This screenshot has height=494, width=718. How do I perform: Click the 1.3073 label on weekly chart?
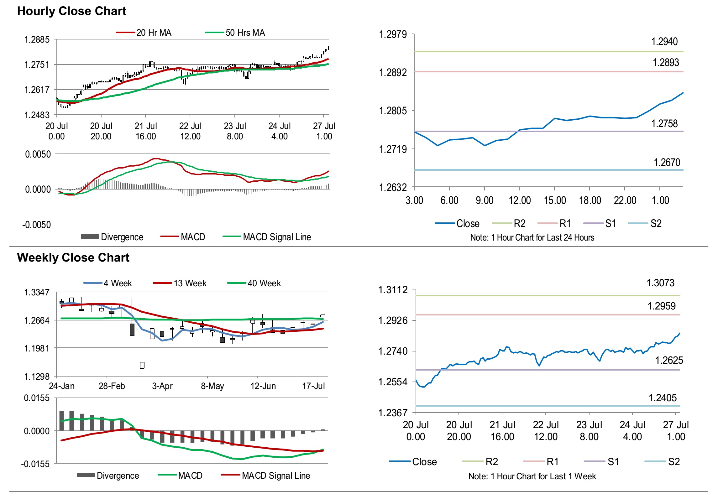(x=660, y=283)
